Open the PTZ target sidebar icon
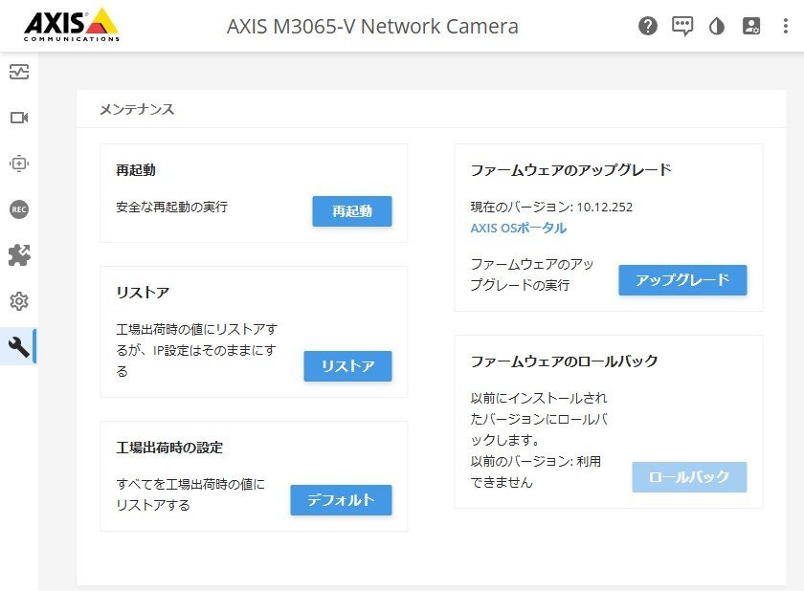 (x=19, y=164)
